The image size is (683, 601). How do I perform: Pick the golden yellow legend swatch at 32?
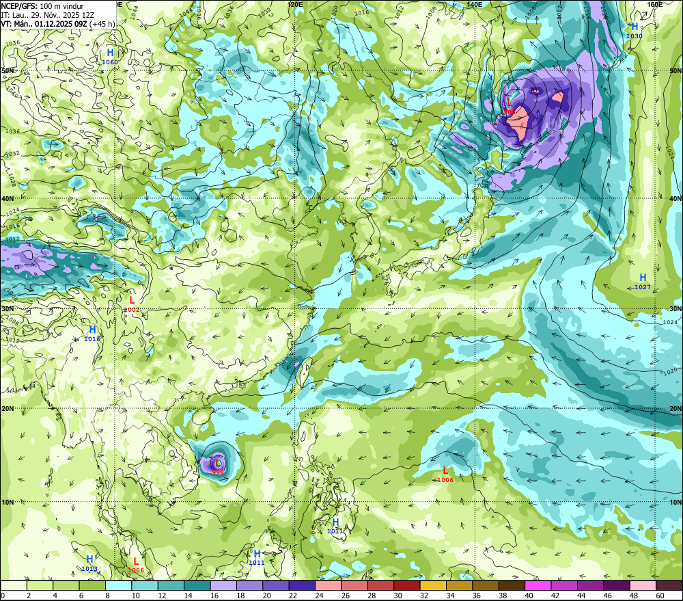tap(434, 586)
